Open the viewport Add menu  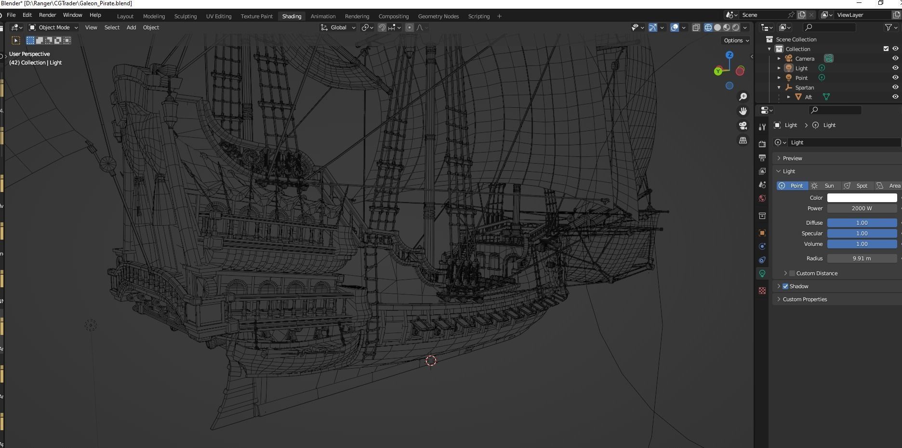click(x=131, y=27)
